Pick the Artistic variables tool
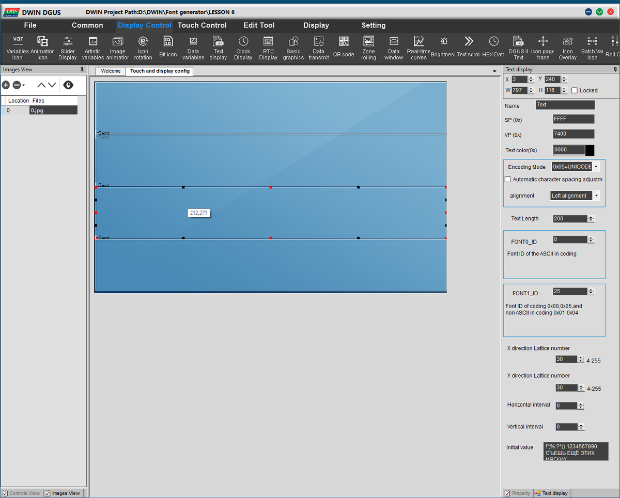 pyautogui.click(x=93, y=47)
